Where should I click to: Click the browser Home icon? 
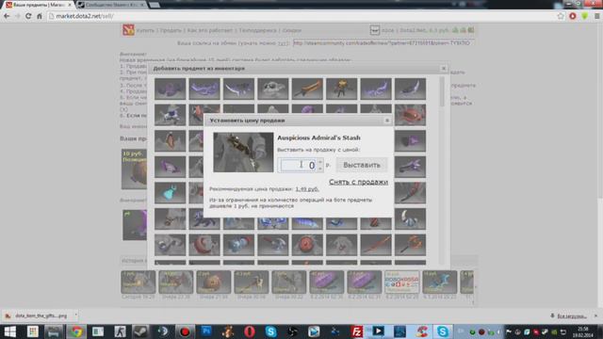[40, 16]
